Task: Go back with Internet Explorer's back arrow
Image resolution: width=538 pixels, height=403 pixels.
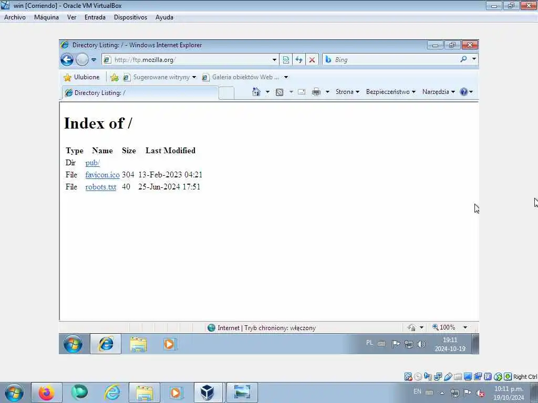Action: tap(67, 60)
